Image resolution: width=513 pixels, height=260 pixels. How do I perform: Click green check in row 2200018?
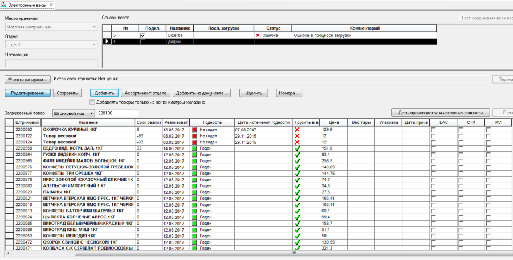(298, 204)
